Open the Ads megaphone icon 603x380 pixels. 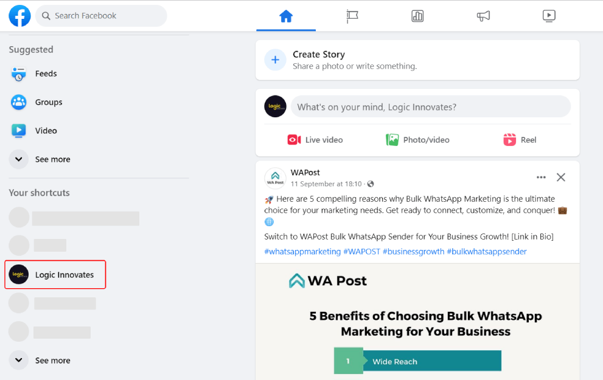click(483, 16)
